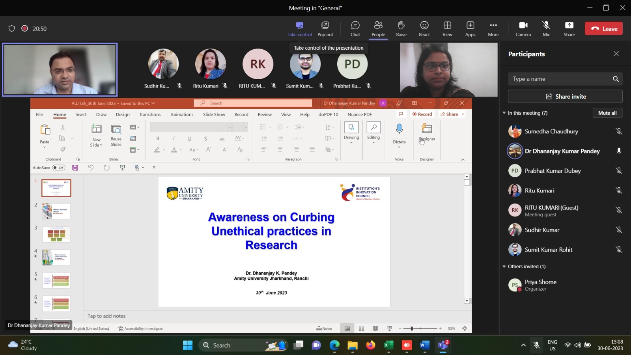Toggle mic for Prabhat Kumar Dubey
631x355 pixels.
click(x=619, y=171)
